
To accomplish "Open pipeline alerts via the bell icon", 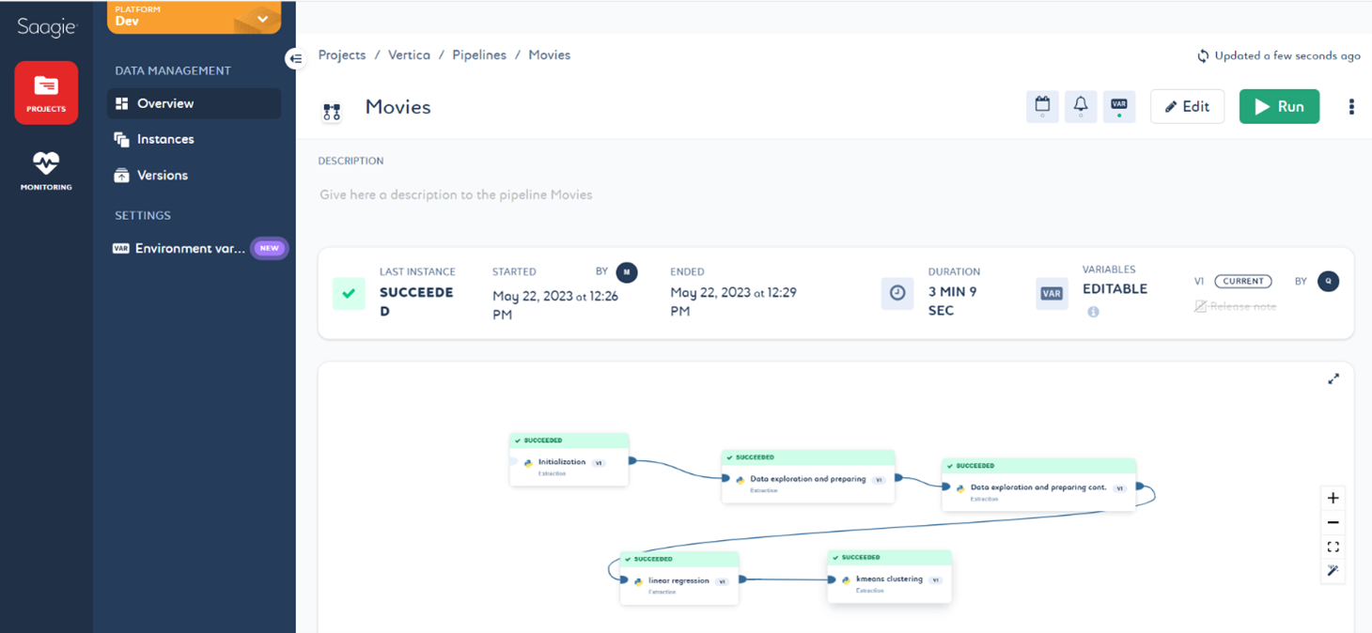I will click(x=1080, y=106).
